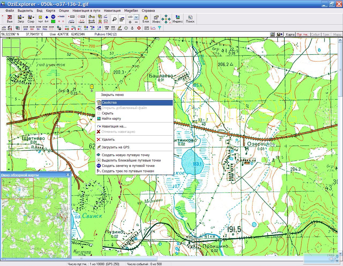
Task: Open the Файл menu
Action: coord(10,11)
